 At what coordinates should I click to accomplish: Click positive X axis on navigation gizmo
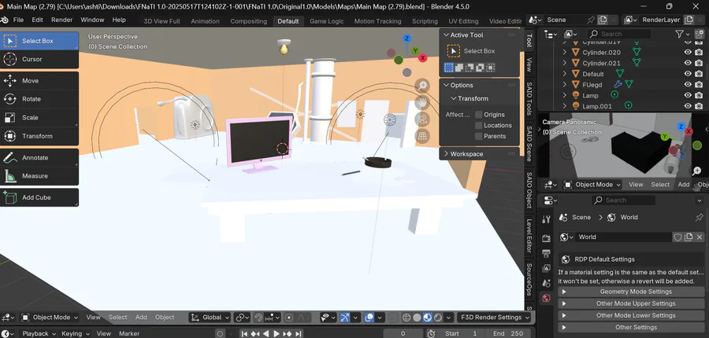point(423,57)
